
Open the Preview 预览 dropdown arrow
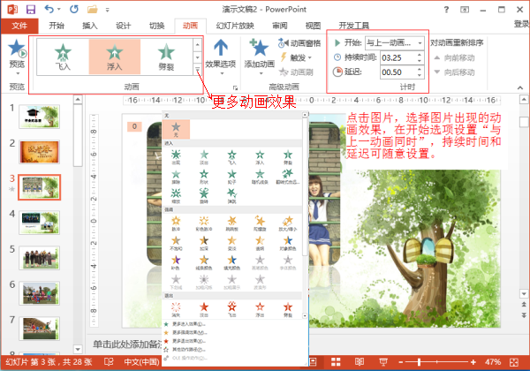pyautogui.click(x=18, y=73)
